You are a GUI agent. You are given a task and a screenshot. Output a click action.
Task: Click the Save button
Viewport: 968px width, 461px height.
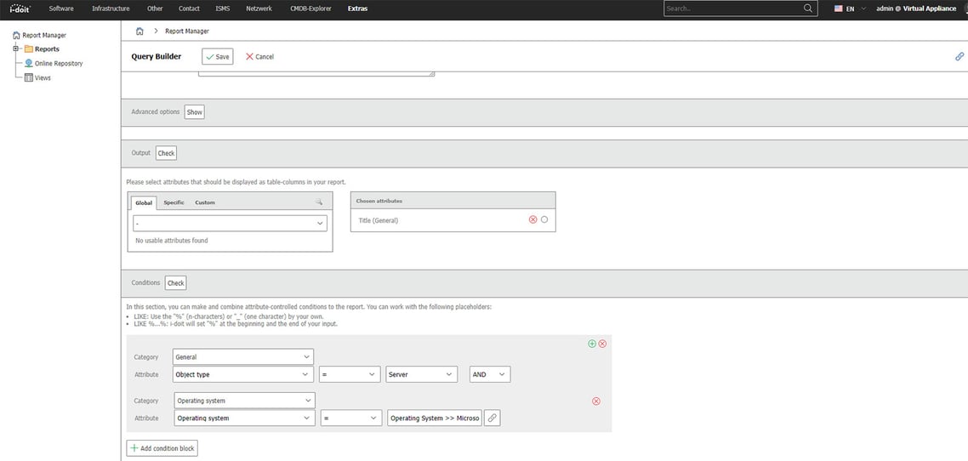click(x=217, y=57)
